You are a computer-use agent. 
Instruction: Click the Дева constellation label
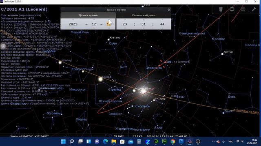232,97
